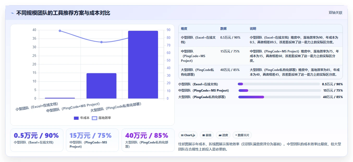Click the Chart.js tag icon

point(182,135)
